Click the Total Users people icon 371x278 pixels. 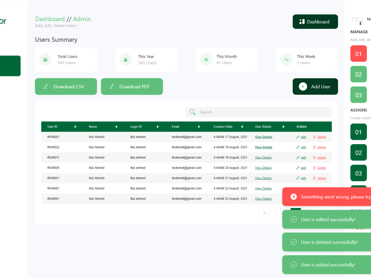(x=45, y=60)
